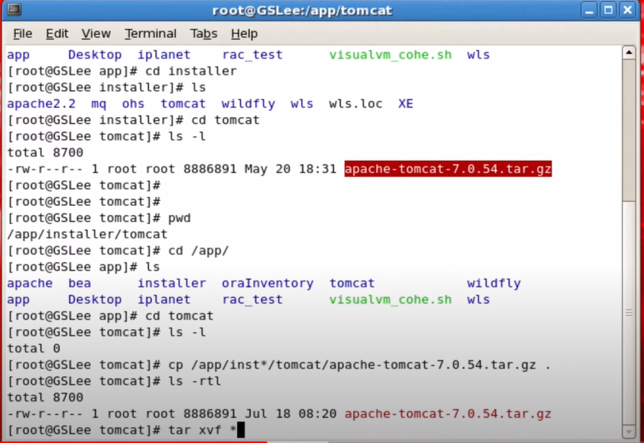The width and height of the screenshot is (644, 443).
Task: Click the highlighted apache-tomcat-7.0.54.tar.gz filename
Action: 447,169
